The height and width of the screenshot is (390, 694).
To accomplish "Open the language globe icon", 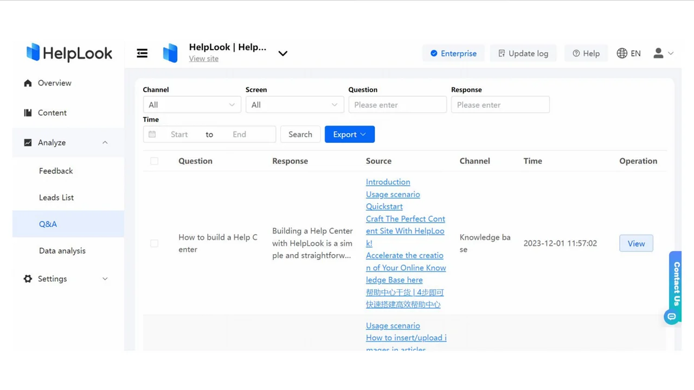I will click(621, 53).
